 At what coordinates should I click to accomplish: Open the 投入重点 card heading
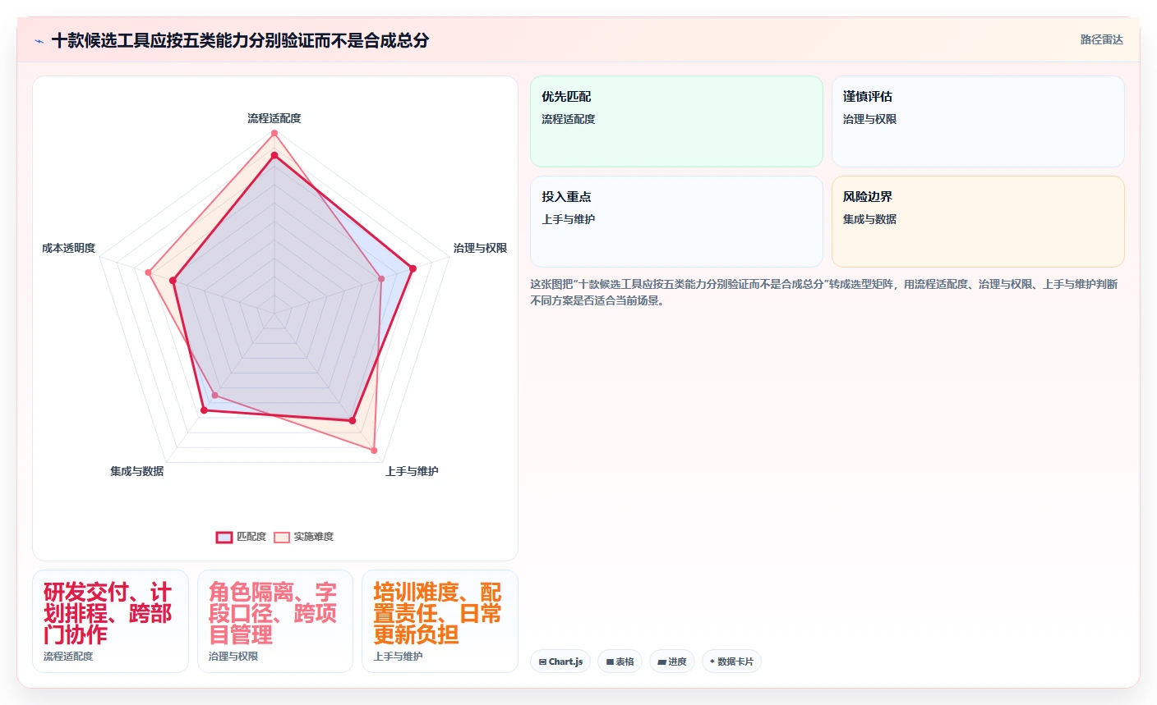coord(566,197)
